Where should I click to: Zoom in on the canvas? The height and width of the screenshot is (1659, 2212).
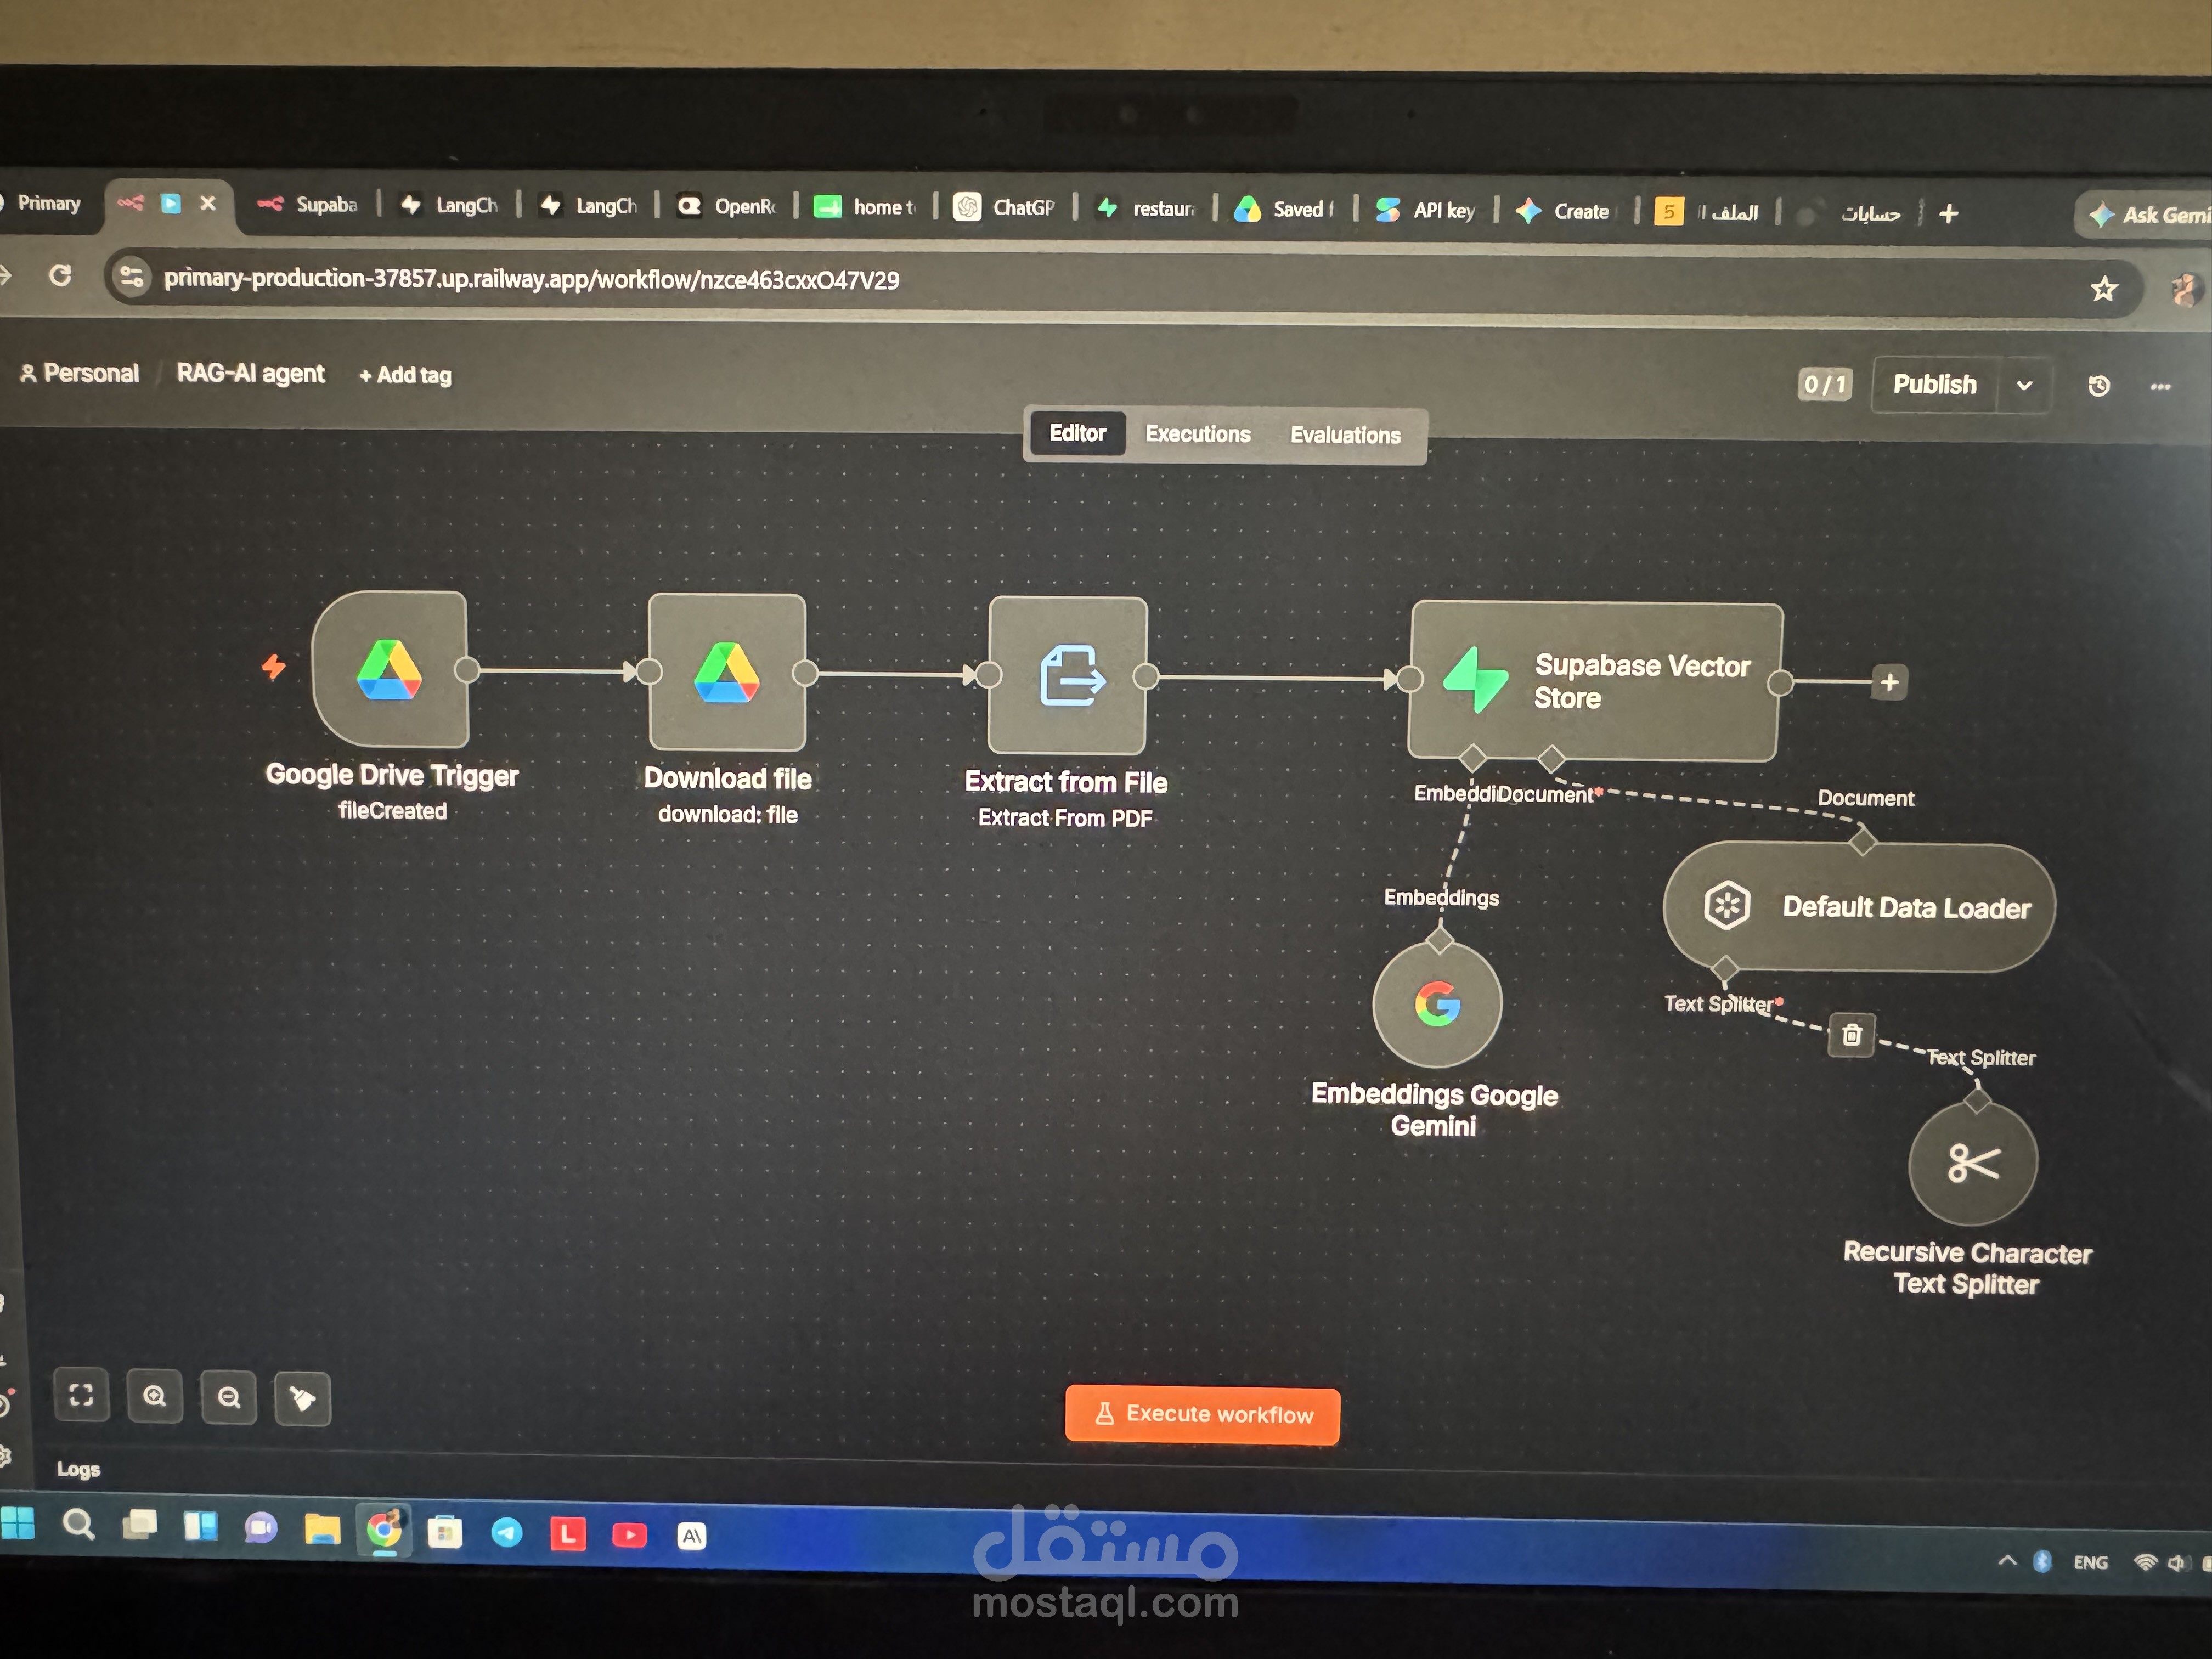click(x=155, y=1396)
